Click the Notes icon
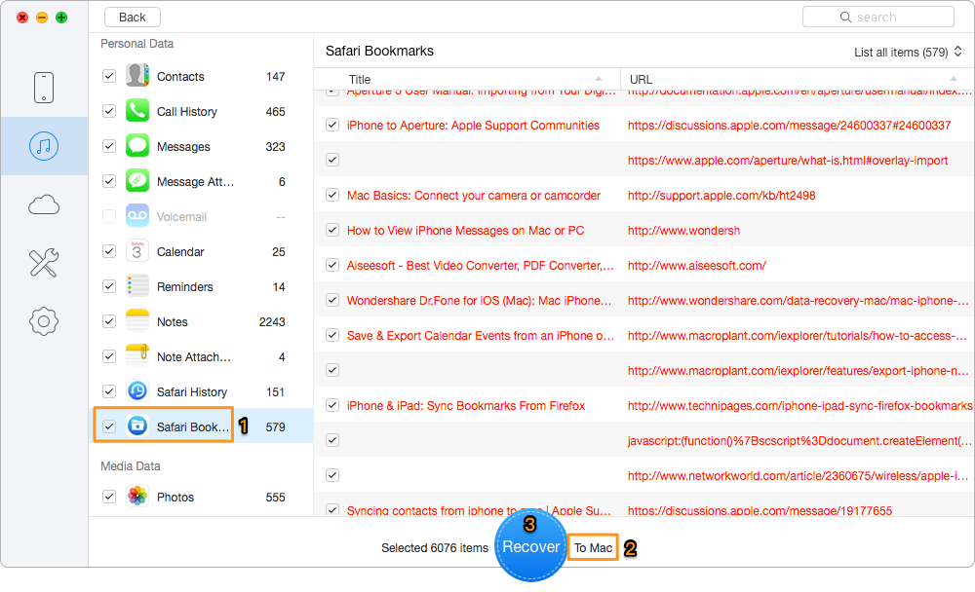975x592 pixels. (x=137, y=321)
